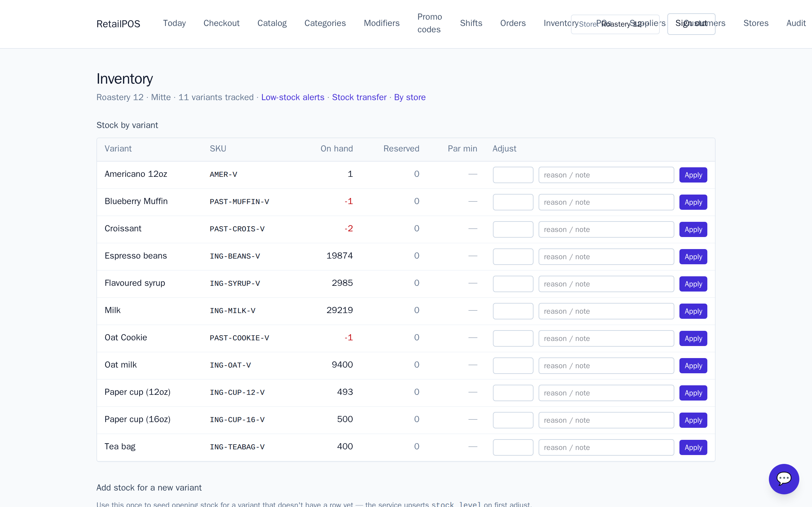Apply adjustment for Paper cup (16oz)
Image resolution: width=812 pixels, height=507 pixels.
click(693, 420)
